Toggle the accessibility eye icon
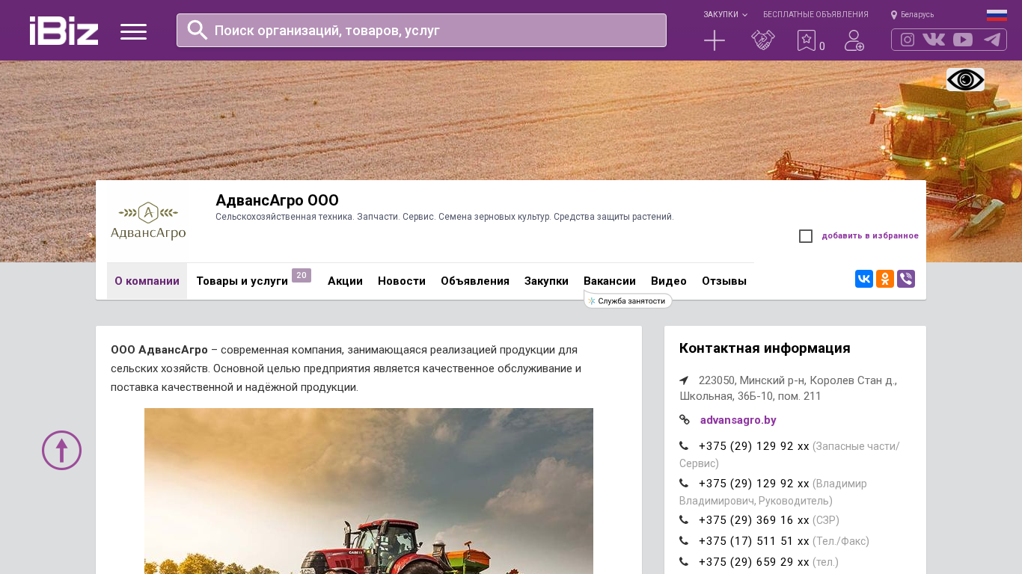 (965, 80)
